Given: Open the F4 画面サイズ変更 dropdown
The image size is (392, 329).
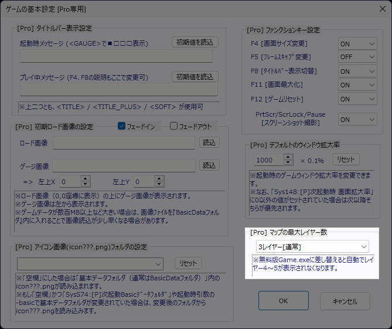Looking at the screenshot, I should (357, 44).
